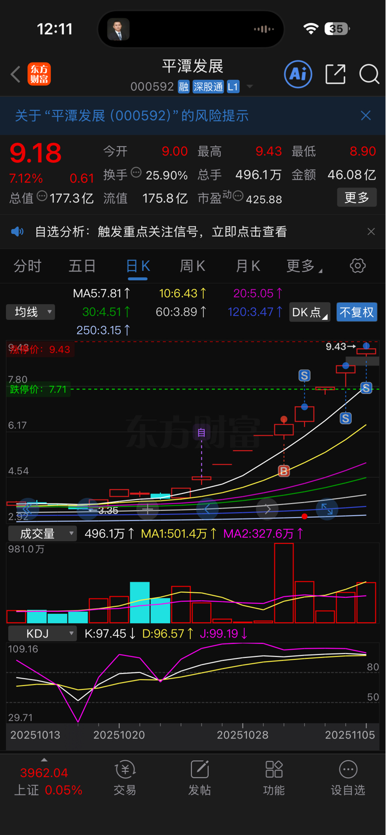
Task: Tap the 10:6.43 moving average value
Action: tap(183, 293)
